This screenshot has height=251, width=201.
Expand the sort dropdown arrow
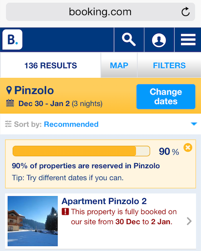(194, 124)
